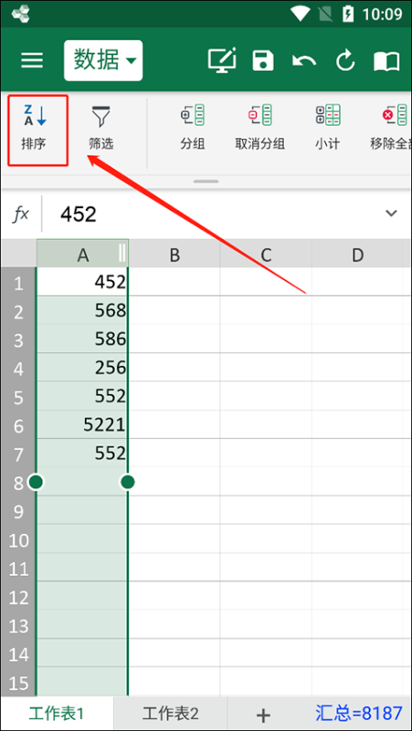Undo the last action
The width and height of the screenshot is (412, 731).
[x=304, y=60]
